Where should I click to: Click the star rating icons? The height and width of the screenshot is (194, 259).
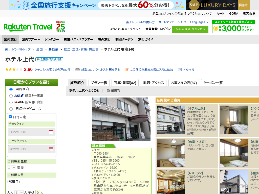pos(14,69)
